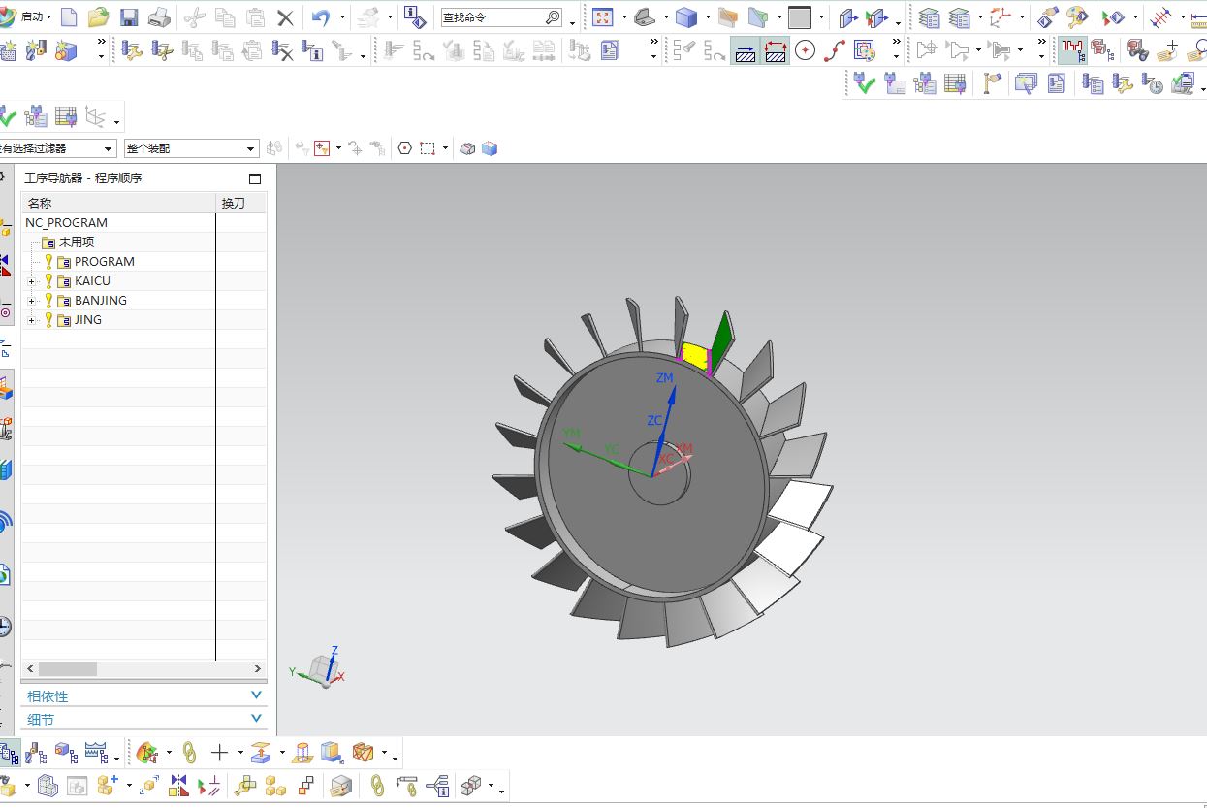Select the NC_PROGRAM root node
Image resolution: width=1207 pixels, height=808 pixels.
66,223
